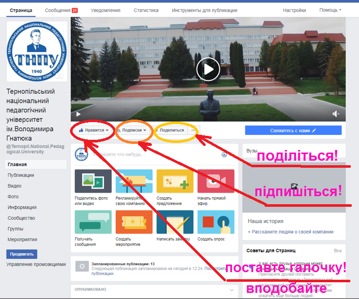
Task: Open the Нравится like dropdown
Action: pyautogui.click(x=94, y=130)
